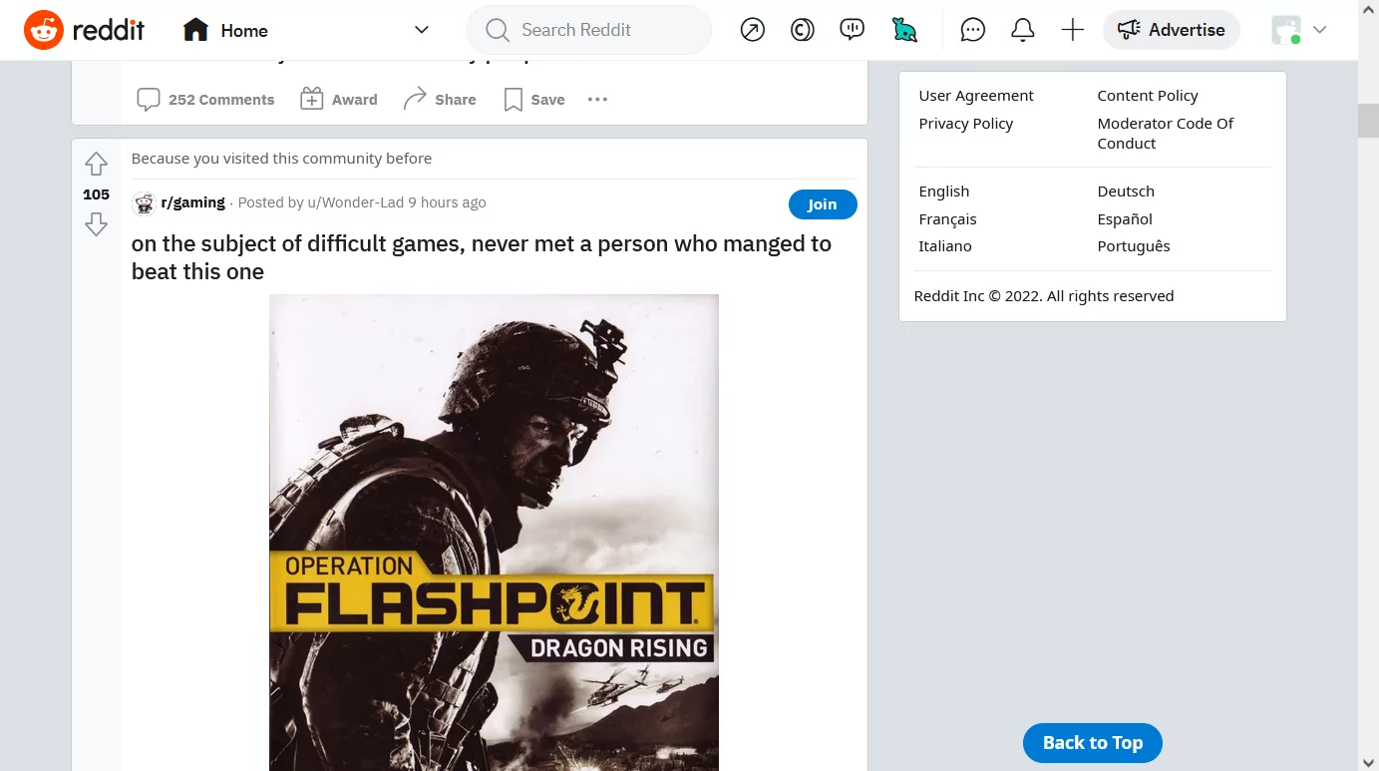The width and height of the screenshot is (1379, 771).
Task: Switch language to English
Action: click(x=943, y=192)
